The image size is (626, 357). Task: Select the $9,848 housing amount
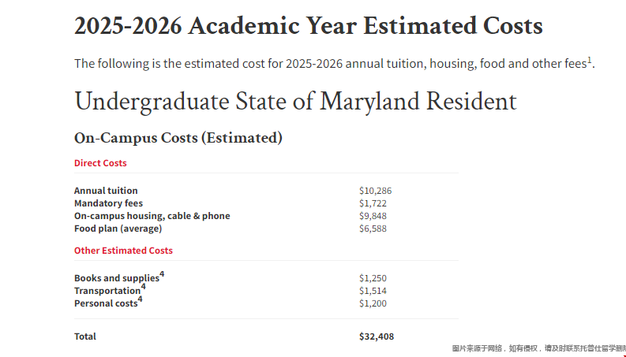pyautogui.click(x=373, y=216)
